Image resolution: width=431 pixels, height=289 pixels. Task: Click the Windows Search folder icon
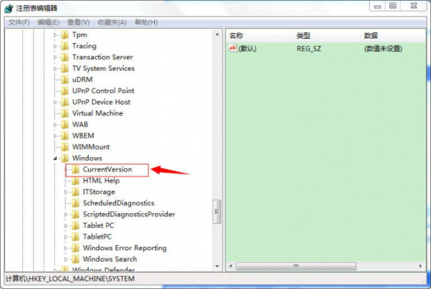pos(76,259)
